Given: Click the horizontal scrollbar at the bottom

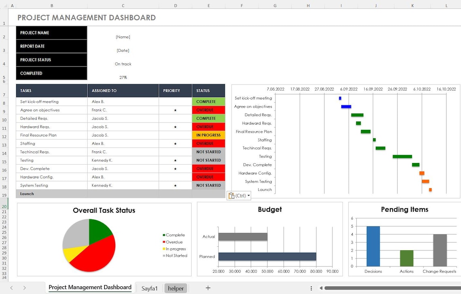Looking at the screenshot, I should pos(388,288).
